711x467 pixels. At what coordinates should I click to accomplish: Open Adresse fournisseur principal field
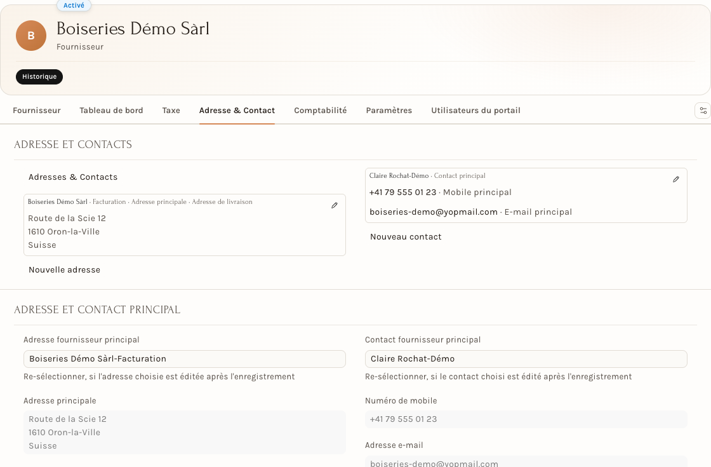tap(185, 359)
